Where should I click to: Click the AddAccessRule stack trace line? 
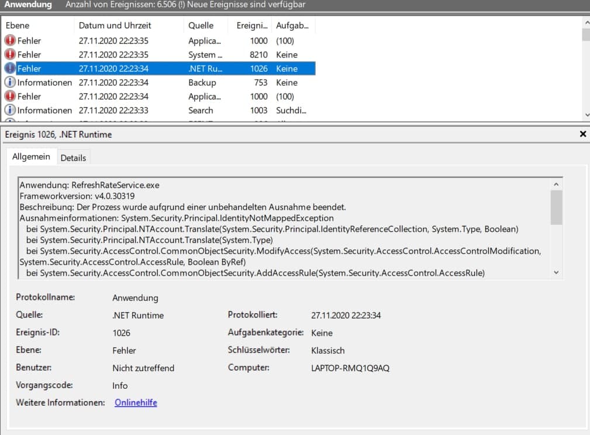point(256,273)
